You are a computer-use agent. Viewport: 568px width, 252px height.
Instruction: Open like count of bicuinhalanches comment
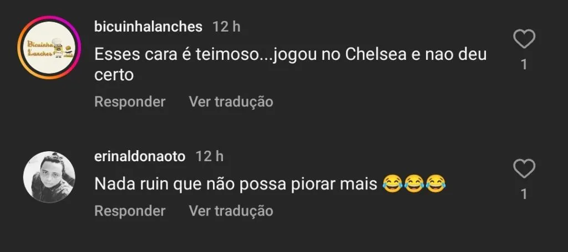[x=524, y=65]
